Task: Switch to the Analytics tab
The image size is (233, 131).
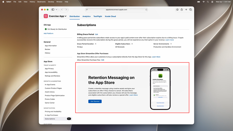Action: point(86,16)
